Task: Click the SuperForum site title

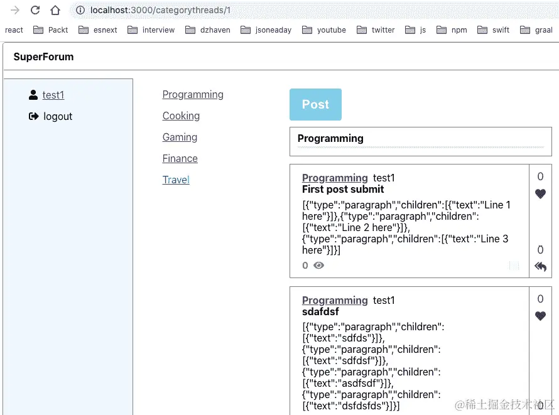Action: 43,57
